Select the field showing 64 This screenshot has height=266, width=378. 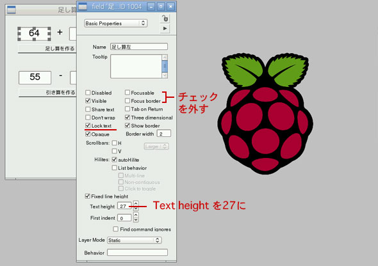pyautogui.click(x=34, y=33)
